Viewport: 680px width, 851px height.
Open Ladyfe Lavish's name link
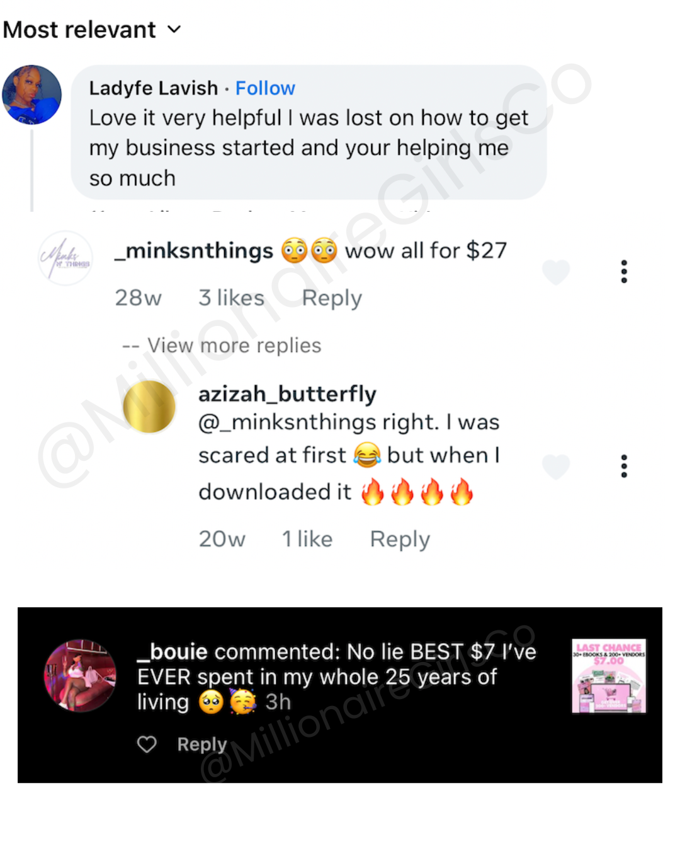coord(154,88)
